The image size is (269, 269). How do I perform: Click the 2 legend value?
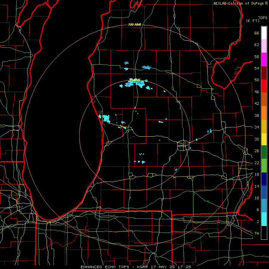pyautogui.click(x=258, y=222)
